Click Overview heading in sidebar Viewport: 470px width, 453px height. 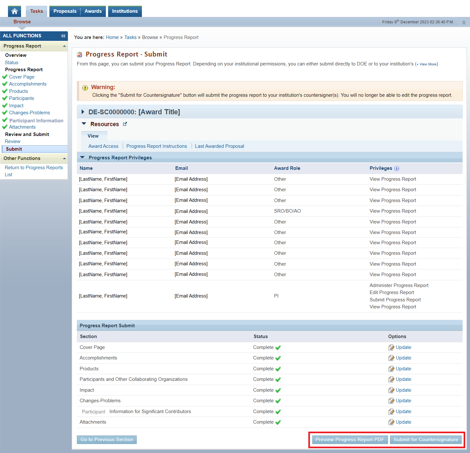point(16,55)
